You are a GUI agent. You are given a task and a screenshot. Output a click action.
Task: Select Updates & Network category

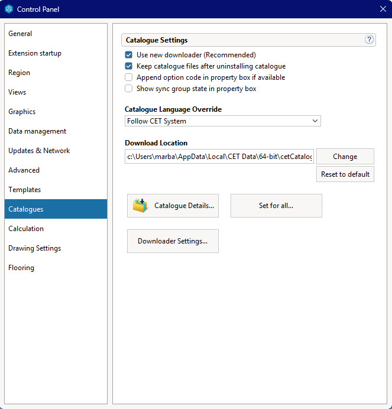[x=56, y=151]
